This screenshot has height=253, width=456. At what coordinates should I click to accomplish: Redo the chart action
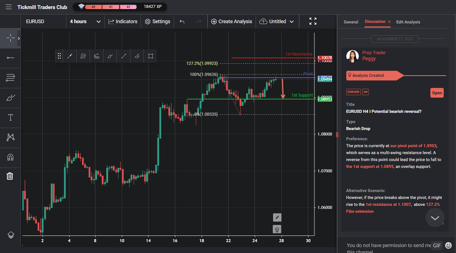pyautogui.click(x=198, y=22)
